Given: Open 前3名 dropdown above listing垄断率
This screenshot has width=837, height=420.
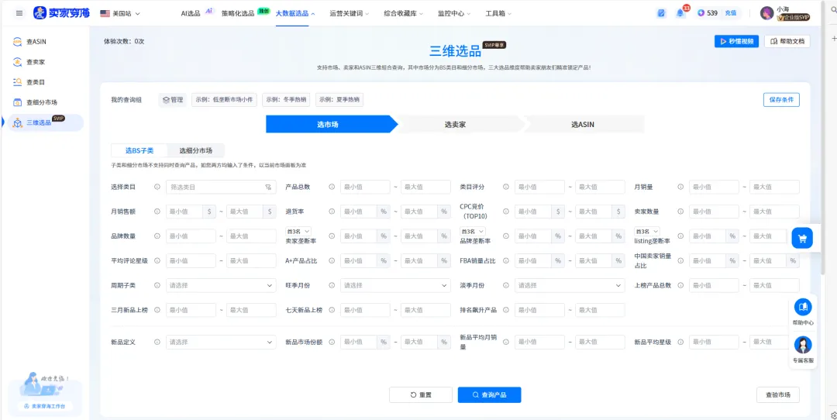Looking at the screenshot, I should (x=647, y=232).
